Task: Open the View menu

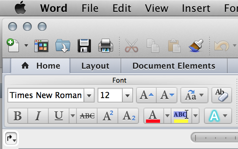Action: [156, 8]
